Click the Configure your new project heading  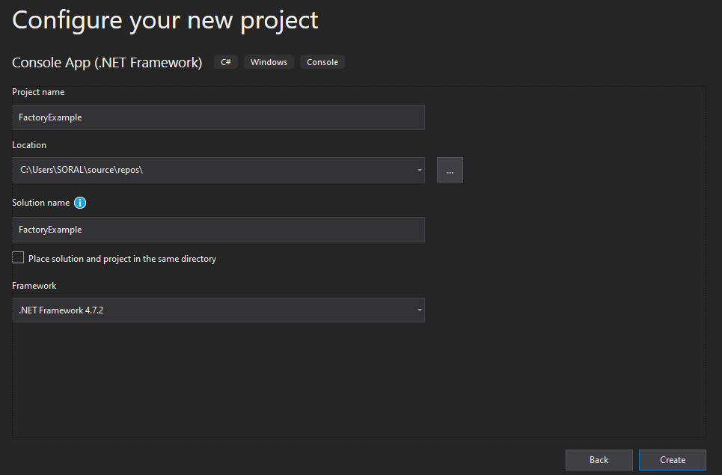tap(165, 20)
